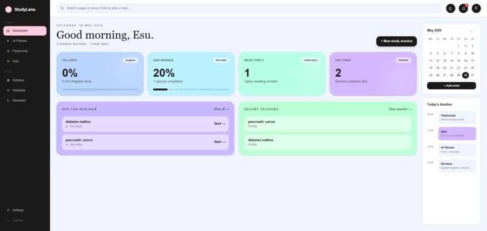Click the this week badge

coord(221,60)
